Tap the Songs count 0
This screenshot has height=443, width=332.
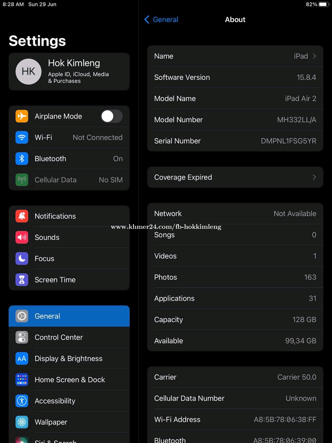pos(314,235)
